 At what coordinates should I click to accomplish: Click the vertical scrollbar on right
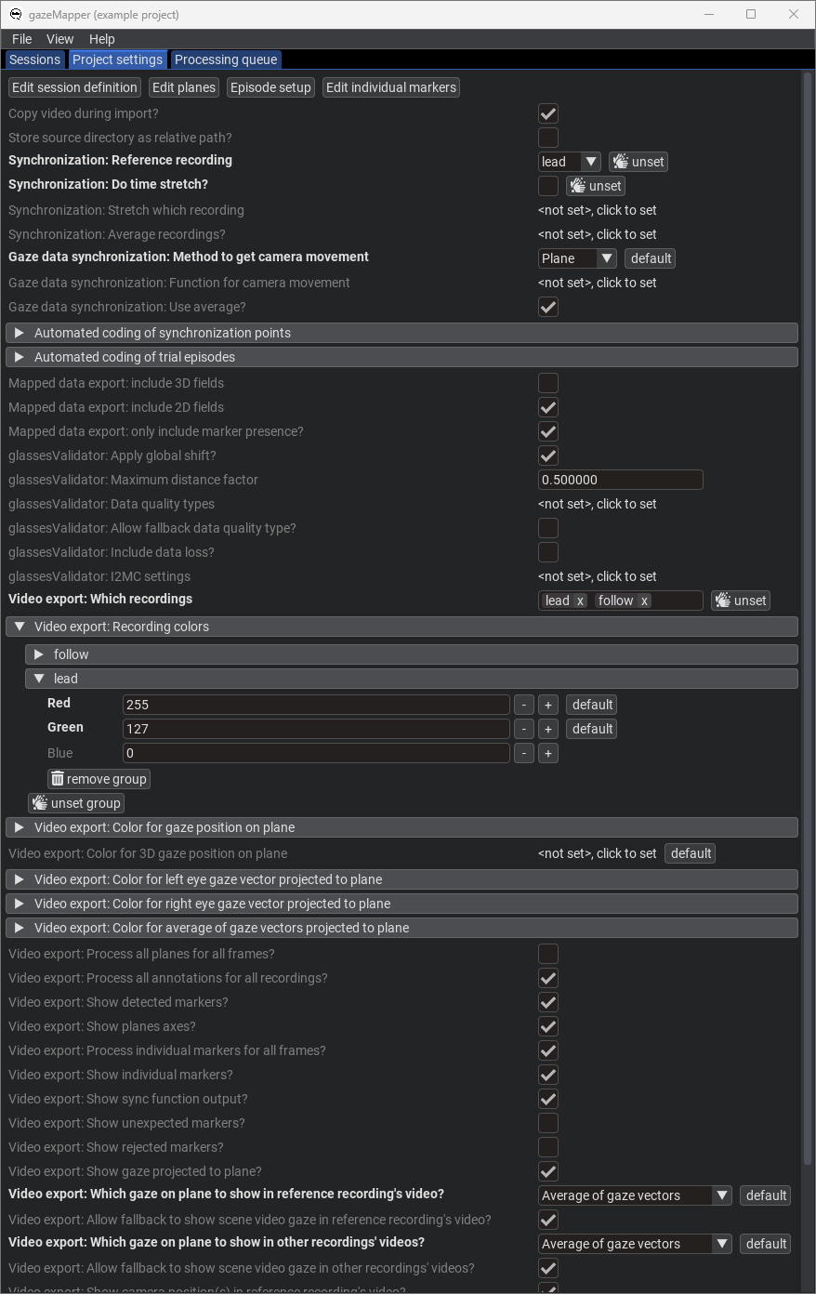coord(806,618)
